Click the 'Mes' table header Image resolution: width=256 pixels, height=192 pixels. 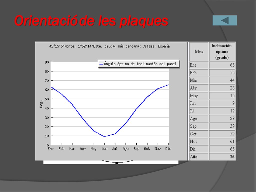pos(199,51)
